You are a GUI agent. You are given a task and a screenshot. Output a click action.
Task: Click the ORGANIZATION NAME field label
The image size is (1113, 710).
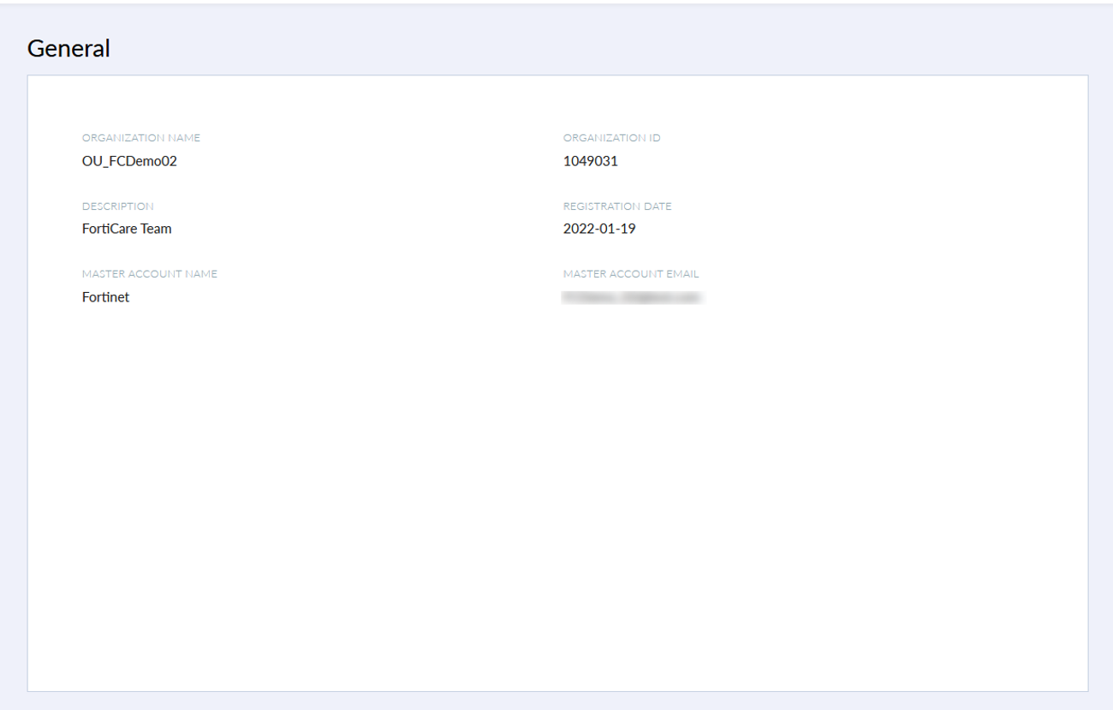pyautogui.click(x=141, y=138)
